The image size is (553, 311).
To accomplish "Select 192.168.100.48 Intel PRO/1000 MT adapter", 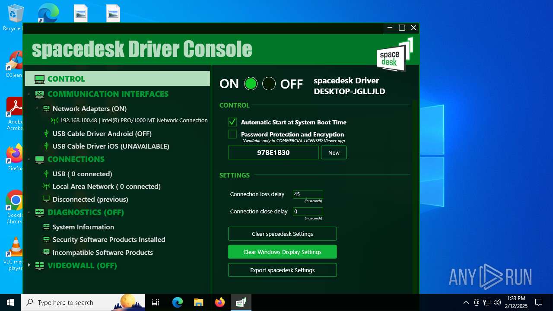I will (x=134, y=121).
